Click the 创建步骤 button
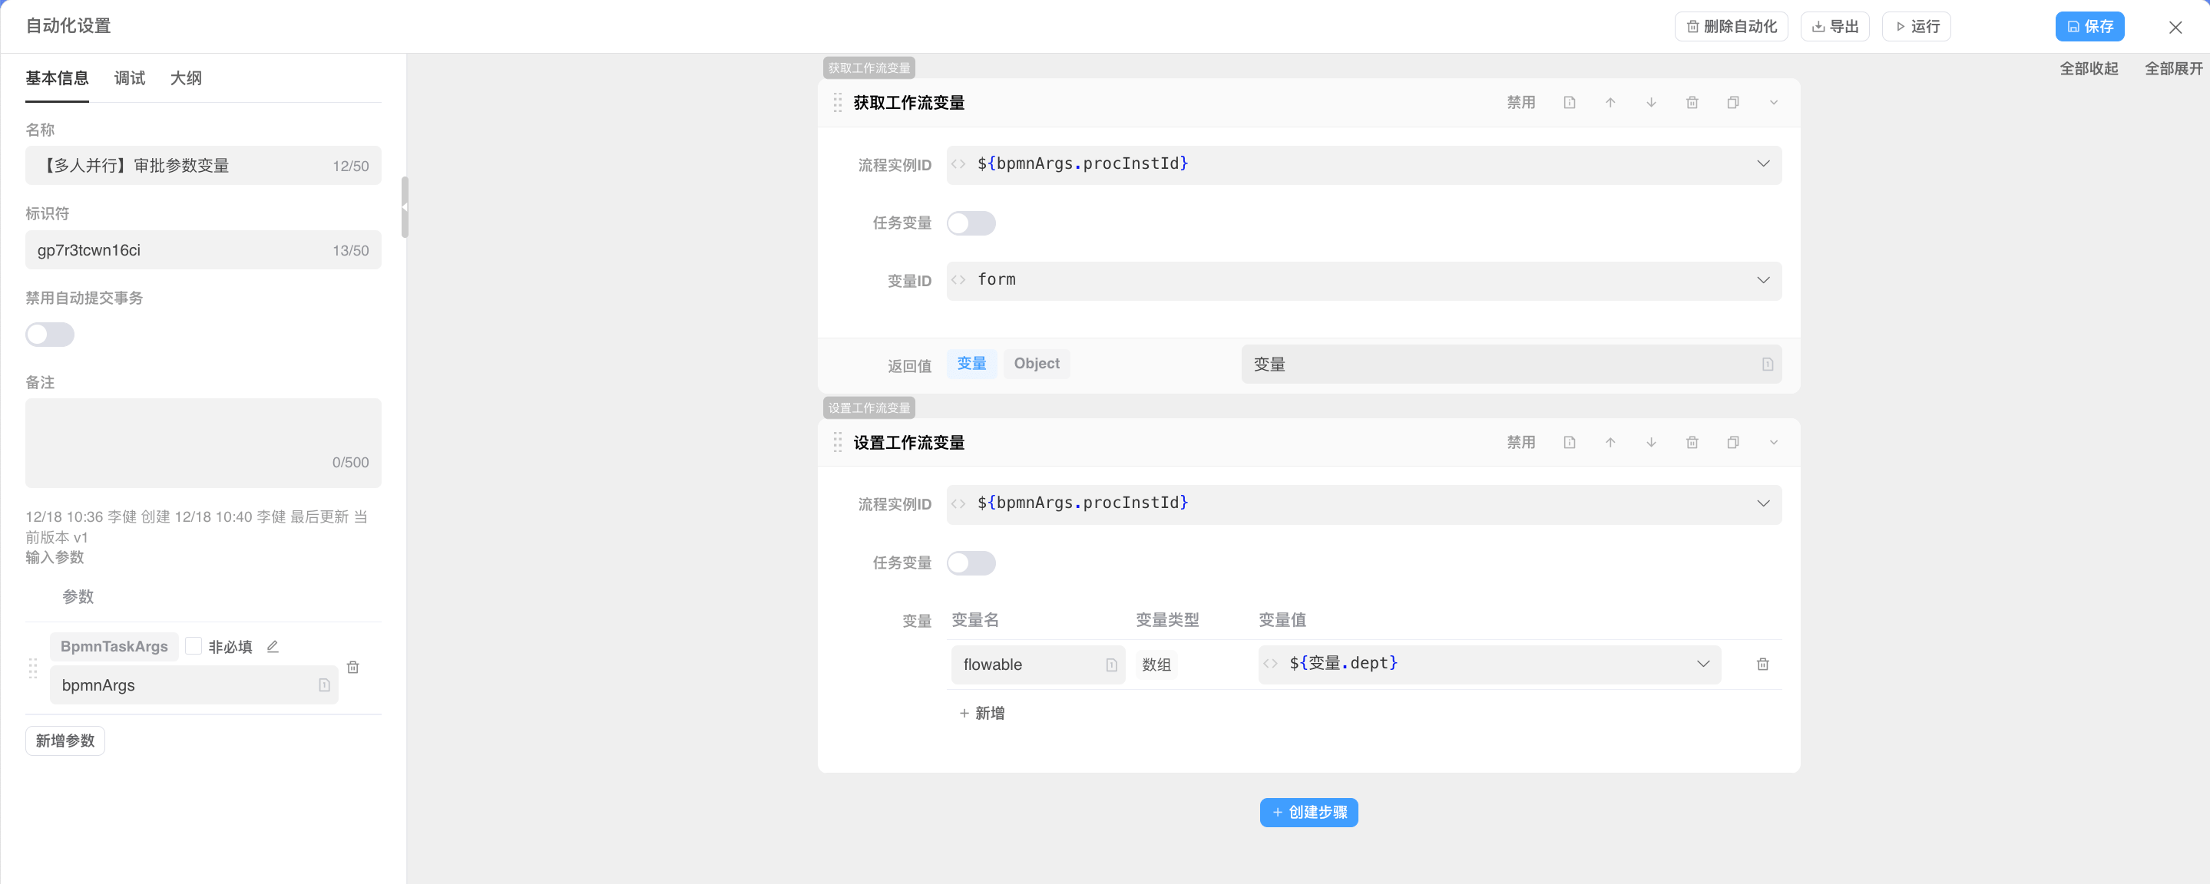The height and width of the screenshot is (884, 2210). pos(1308,812)
